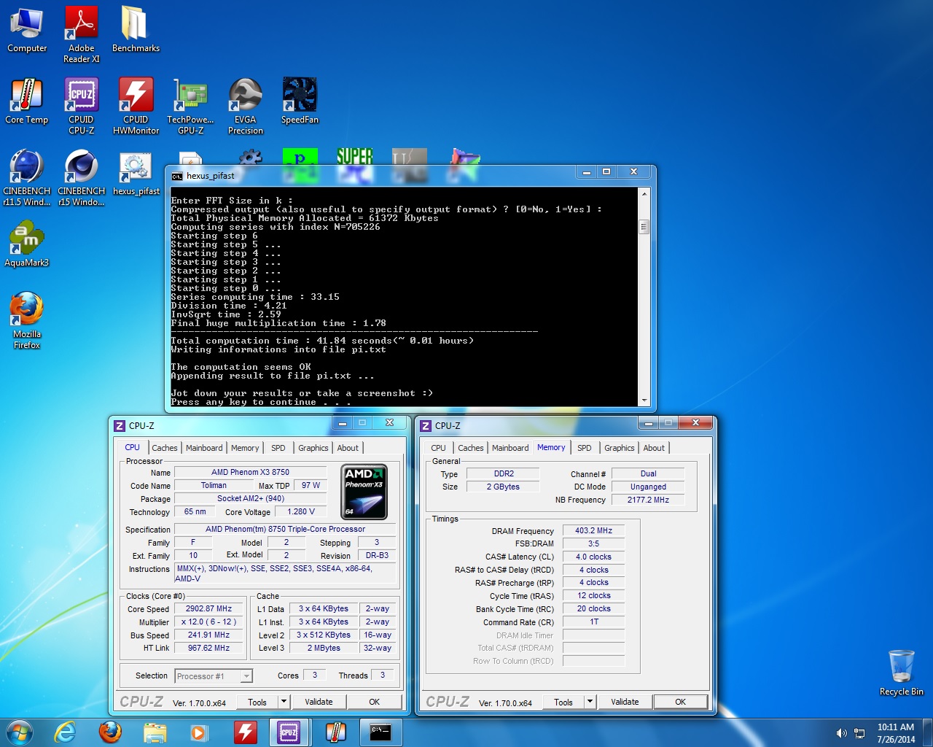Select Graphics tab in left CPU-Z window

pyautogui.click(x=313, y=448)
